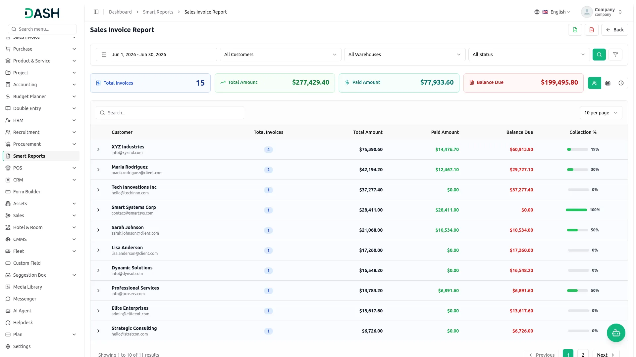Viewport: 636px width, 357px height.
Task: Click the user avatar icon
Action: (x=587, y=12)
